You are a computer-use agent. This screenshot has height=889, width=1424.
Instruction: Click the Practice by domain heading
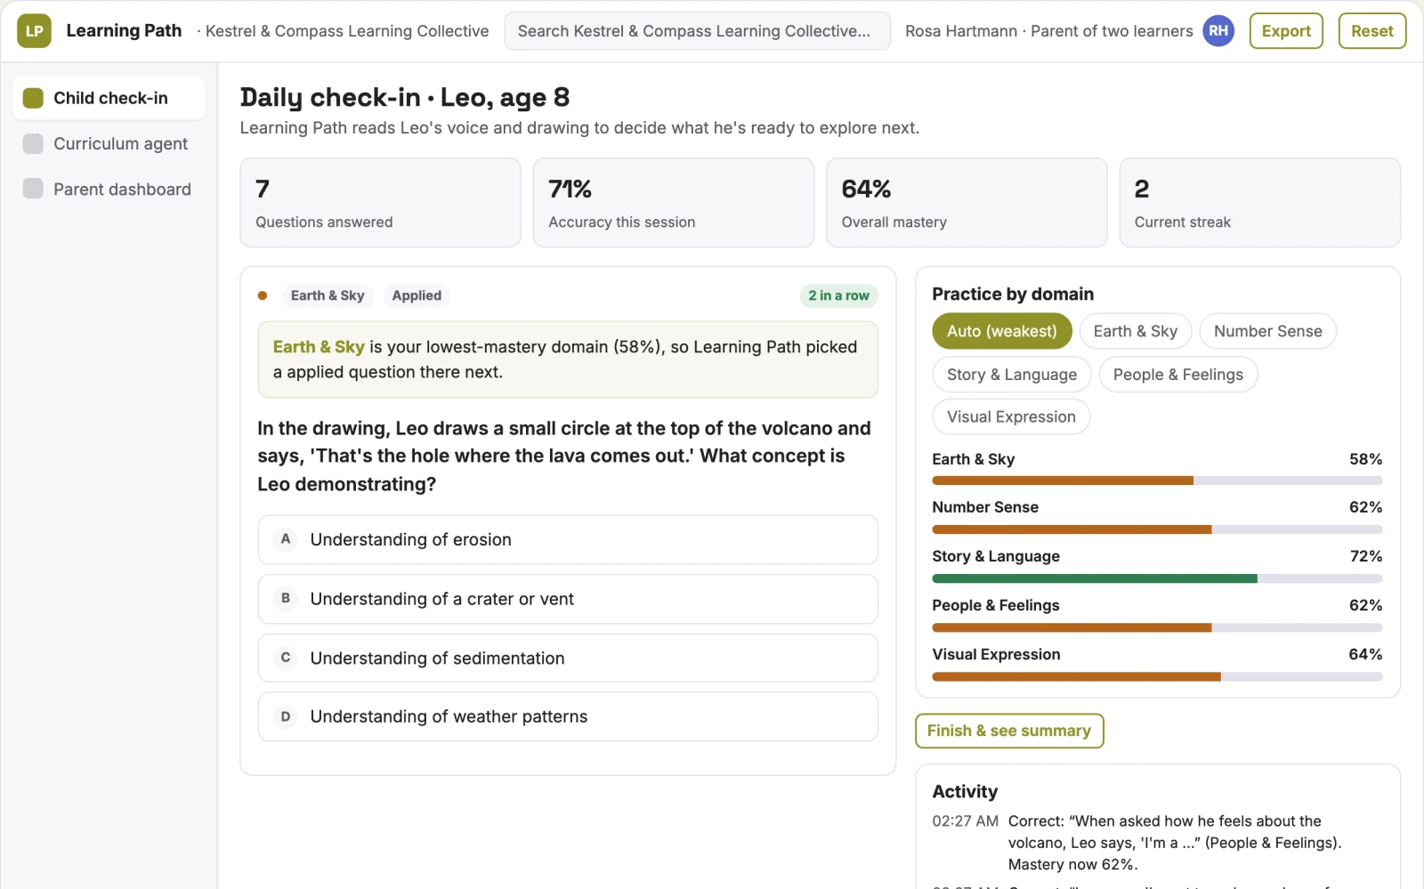(x=1013, y=294)
